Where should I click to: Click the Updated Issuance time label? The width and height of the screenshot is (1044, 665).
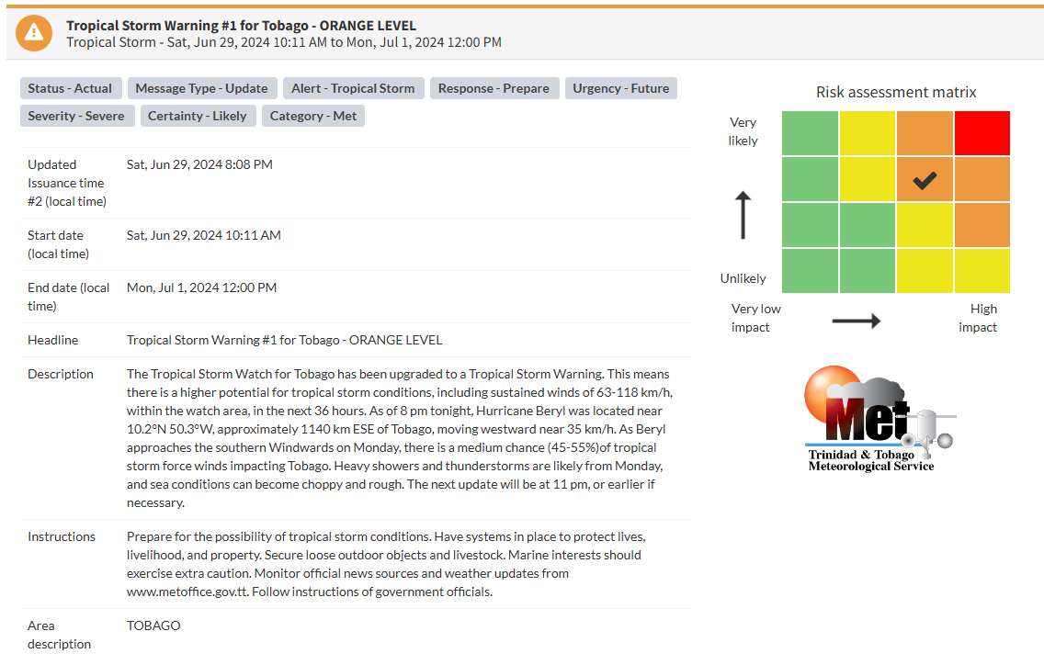66,183
